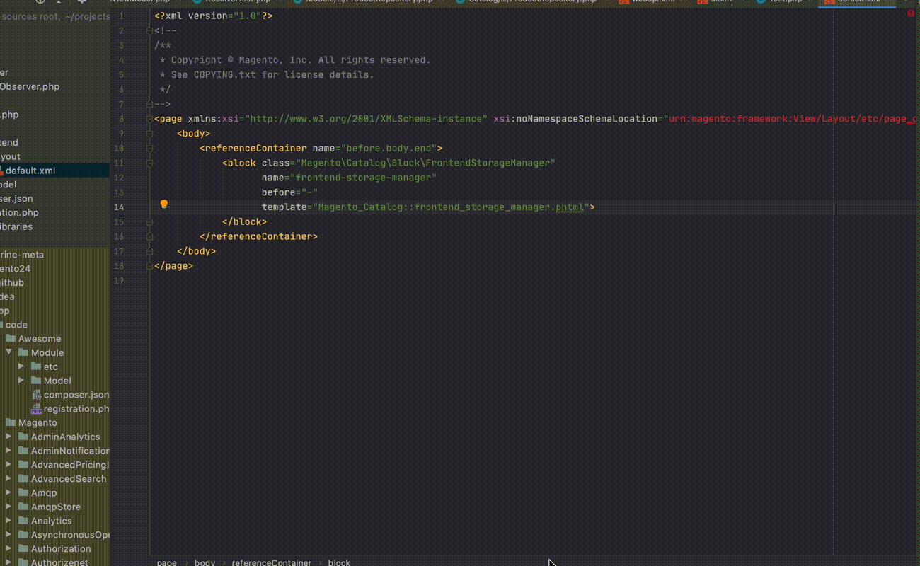
Task: Click the Analytics folder icon
Action: (23, 521)
